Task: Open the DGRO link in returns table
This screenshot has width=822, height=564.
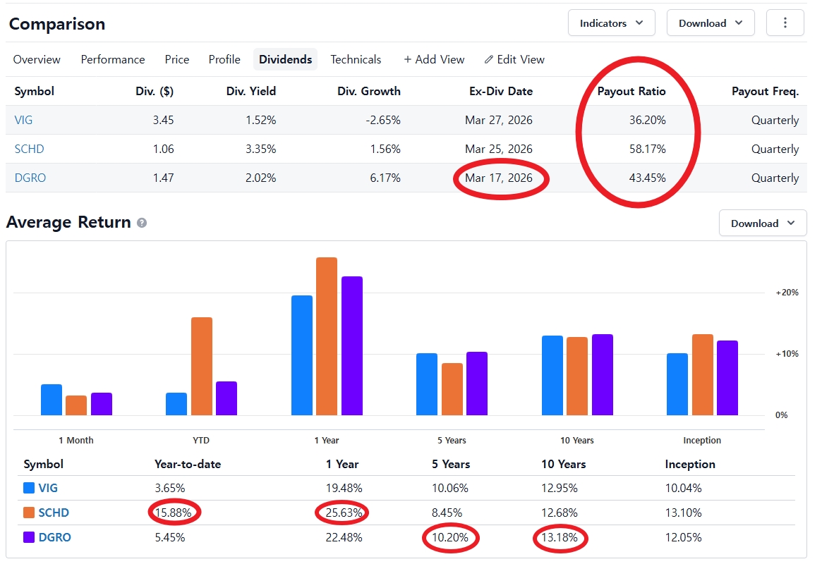Action: [54, 537]
